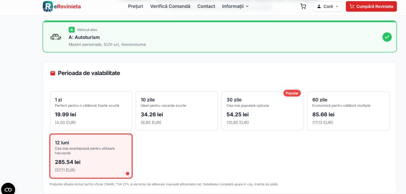
Task: Click the eRovinieta logo
Action: (x=62, y=6)
